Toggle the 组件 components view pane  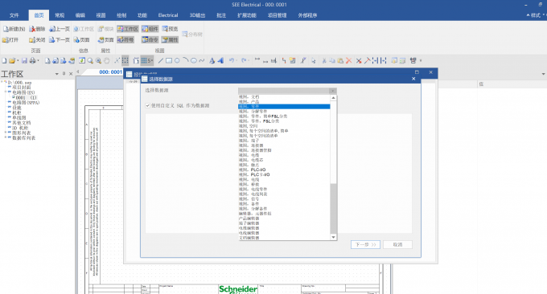(x=150, y=29)
